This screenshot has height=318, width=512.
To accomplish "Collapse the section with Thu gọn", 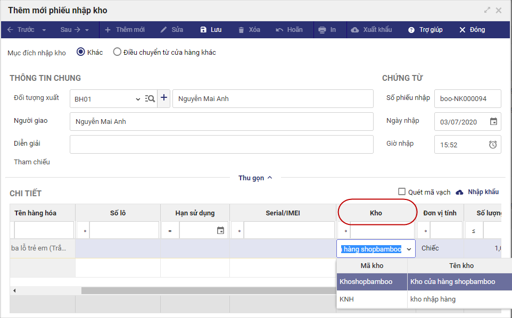I will pyautogui.click(x=255, y=178).
